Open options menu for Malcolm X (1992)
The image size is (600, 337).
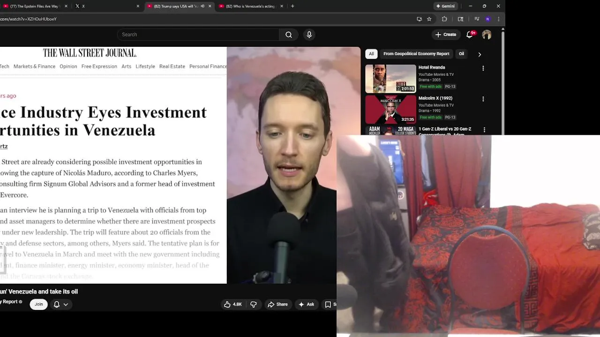point(483,99)
